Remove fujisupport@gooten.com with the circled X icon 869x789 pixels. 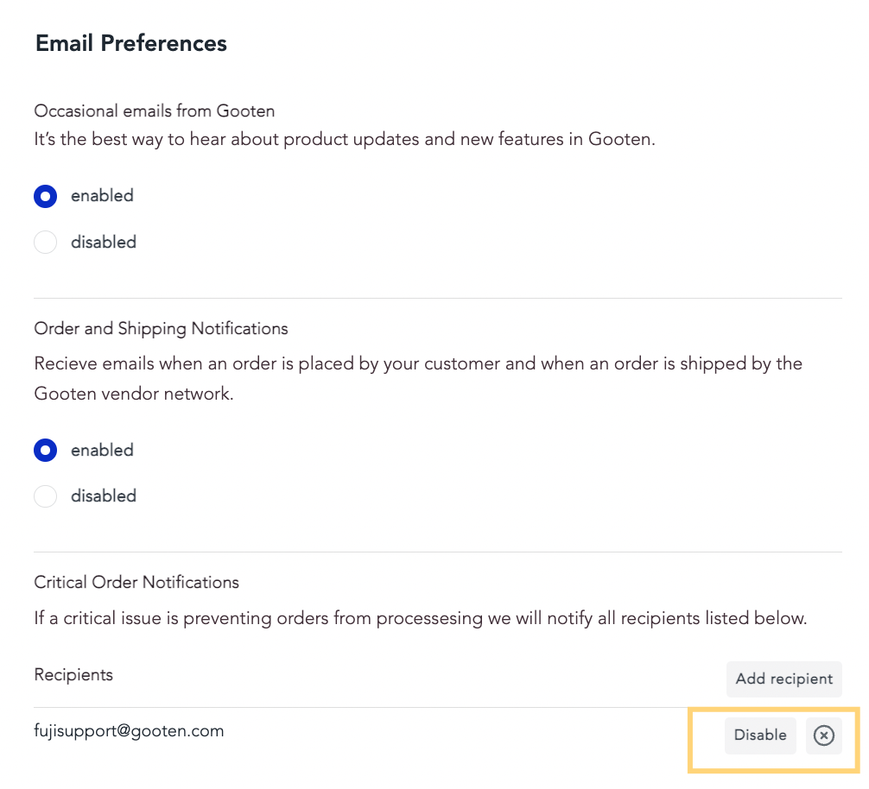(823, 735)
